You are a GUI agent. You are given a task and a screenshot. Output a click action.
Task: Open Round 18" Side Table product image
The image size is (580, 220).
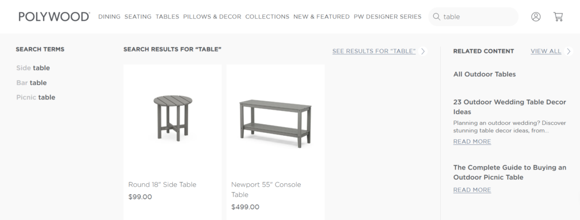[173, 118]
